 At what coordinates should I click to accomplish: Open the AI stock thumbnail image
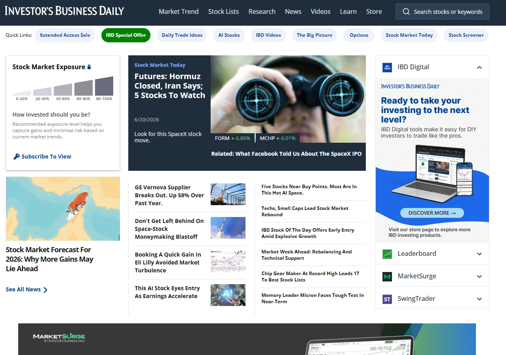click(x=228, y=295)
